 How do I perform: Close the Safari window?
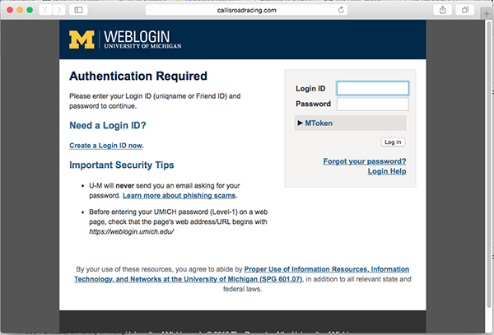click(x=10, y=10)
